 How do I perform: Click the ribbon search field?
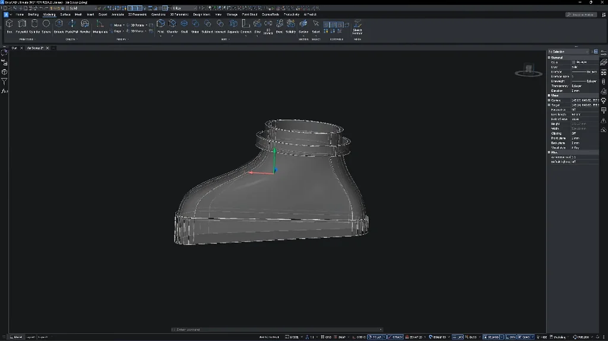(581, 14)
